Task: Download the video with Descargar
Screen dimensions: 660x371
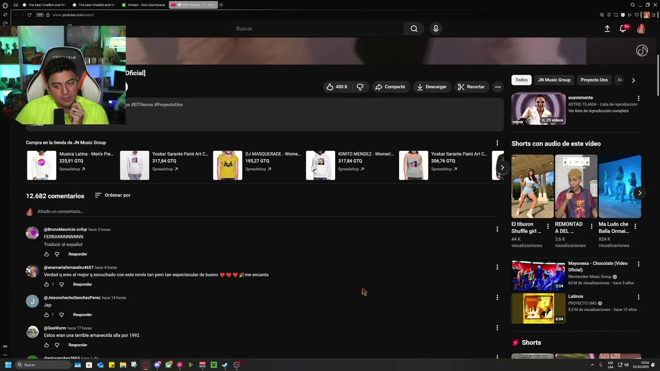Action: click(x=432, y=87)
